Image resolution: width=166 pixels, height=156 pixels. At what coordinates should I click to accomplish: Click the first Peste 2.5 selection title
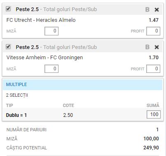pyautogui.click(x=27, y=9)
